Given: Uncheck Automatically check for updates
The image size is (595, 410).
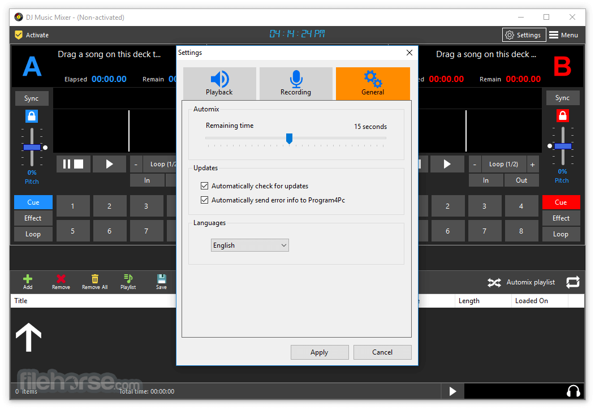Looking at the screenshot, I should tap(205, 186).
